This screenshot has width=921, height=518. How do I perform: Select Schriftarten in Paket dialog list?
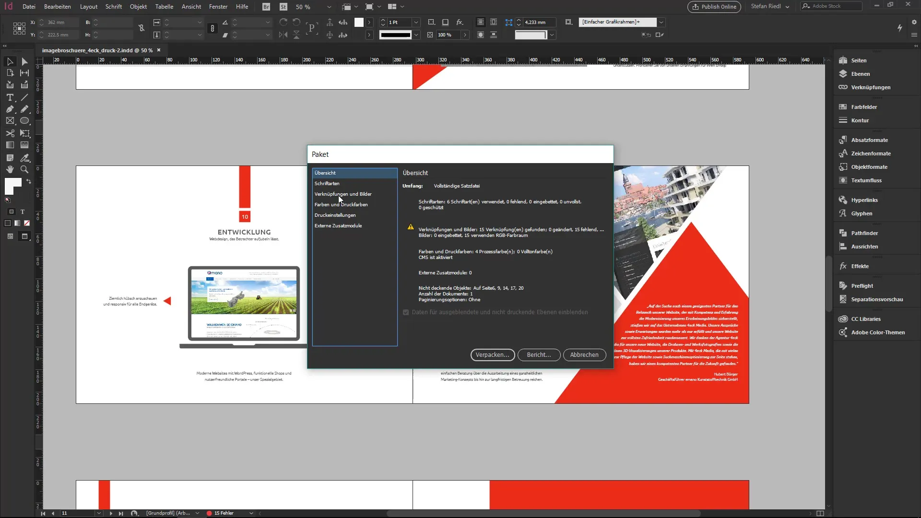coord(354,183)
